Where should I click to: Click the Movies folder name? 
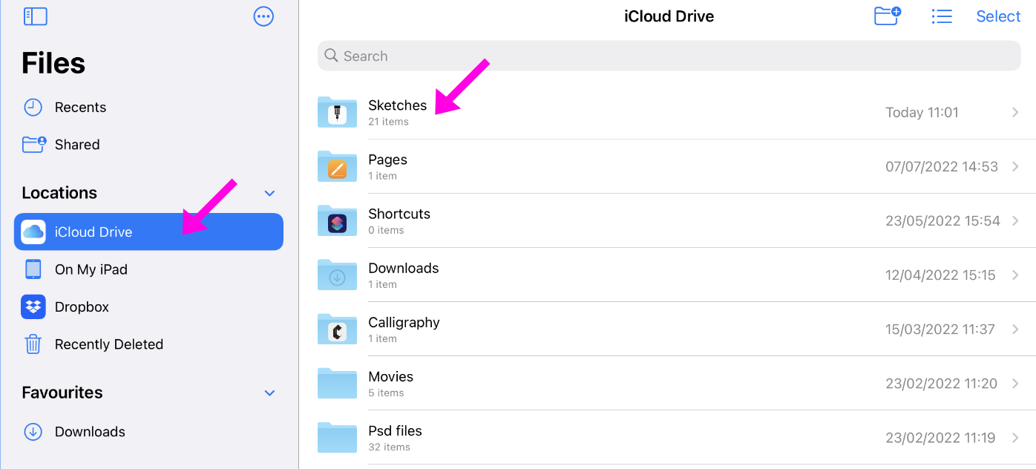coord(391,376)
